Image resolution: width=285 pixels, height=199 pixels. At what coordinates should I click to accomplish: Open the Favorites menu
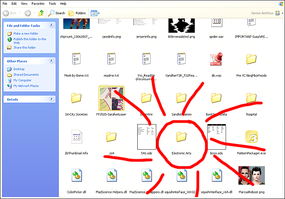click(x=38, y=4)
